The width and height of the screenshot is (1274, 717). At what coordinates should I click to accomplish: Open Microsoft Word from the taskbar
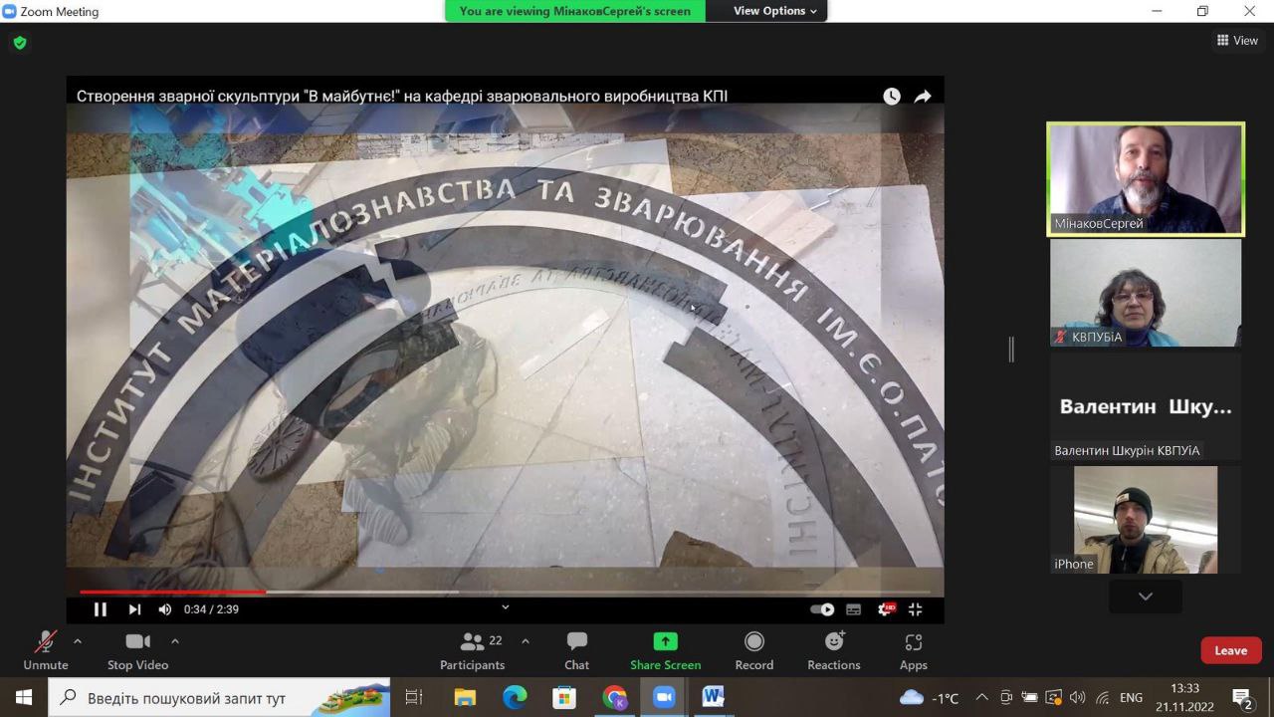[714, 698]
